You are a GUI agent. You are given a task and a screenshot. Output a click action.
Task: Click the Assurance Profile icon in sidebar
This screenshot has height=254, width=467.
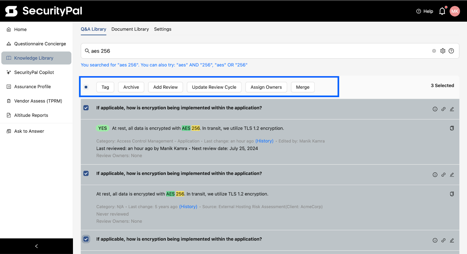(x=9, y=87)
